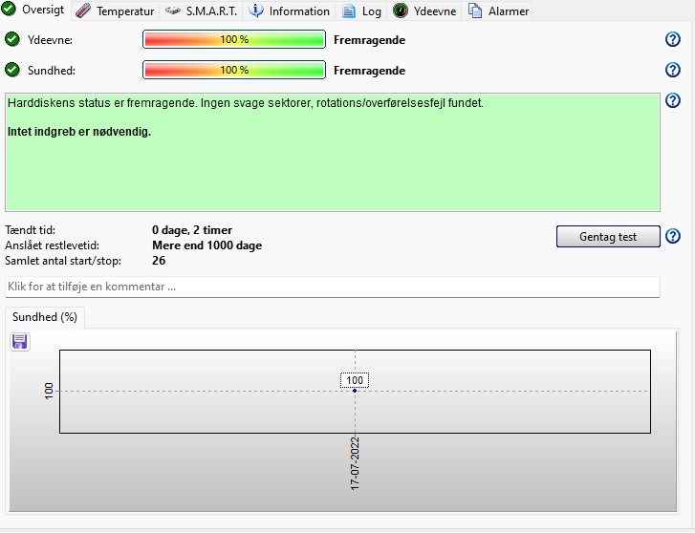Click the green hard disk status text box
The height and width of the screenshot is (533, 695).
tap(333, 152)
